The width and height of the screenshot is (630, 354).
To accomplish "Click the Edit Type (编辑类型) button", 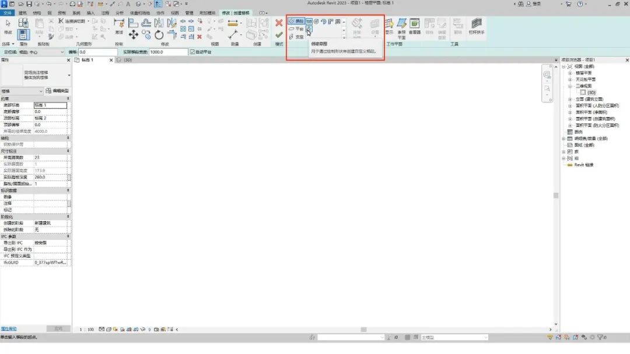I will (57, 91).
